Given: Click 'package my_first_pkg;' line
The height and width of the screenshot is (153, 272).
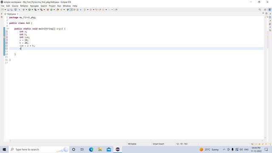Looking at the screenshot, I should click(23, 17).
